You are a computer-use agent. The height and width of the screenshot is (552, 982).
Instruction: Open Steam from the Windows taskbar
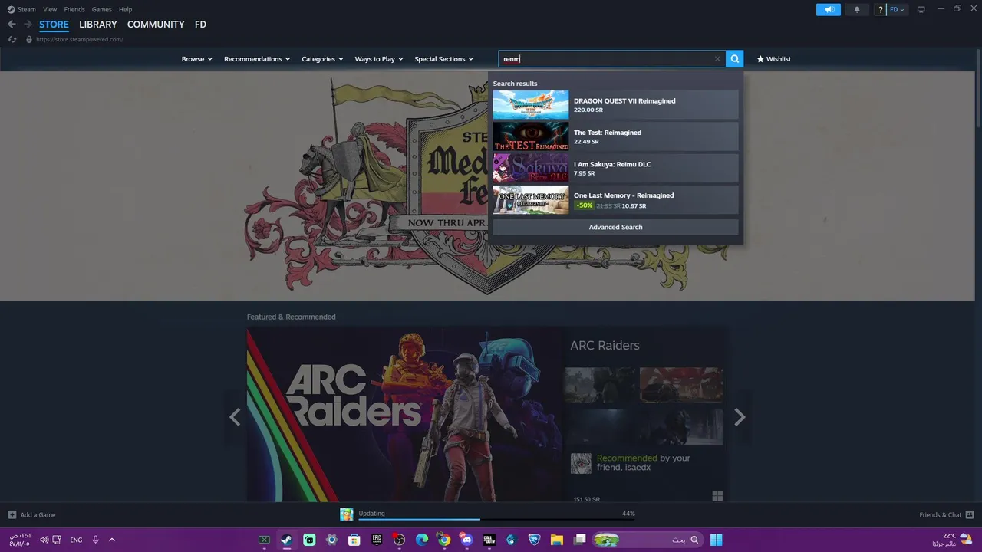tap(286, 540)
